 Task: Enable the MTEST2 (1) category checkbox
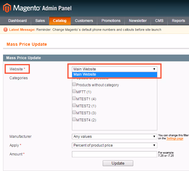pyautogui.click(x=74, y=105)
